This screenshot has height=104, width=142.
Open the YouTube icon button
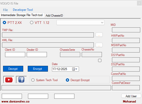tap(9, 80)
